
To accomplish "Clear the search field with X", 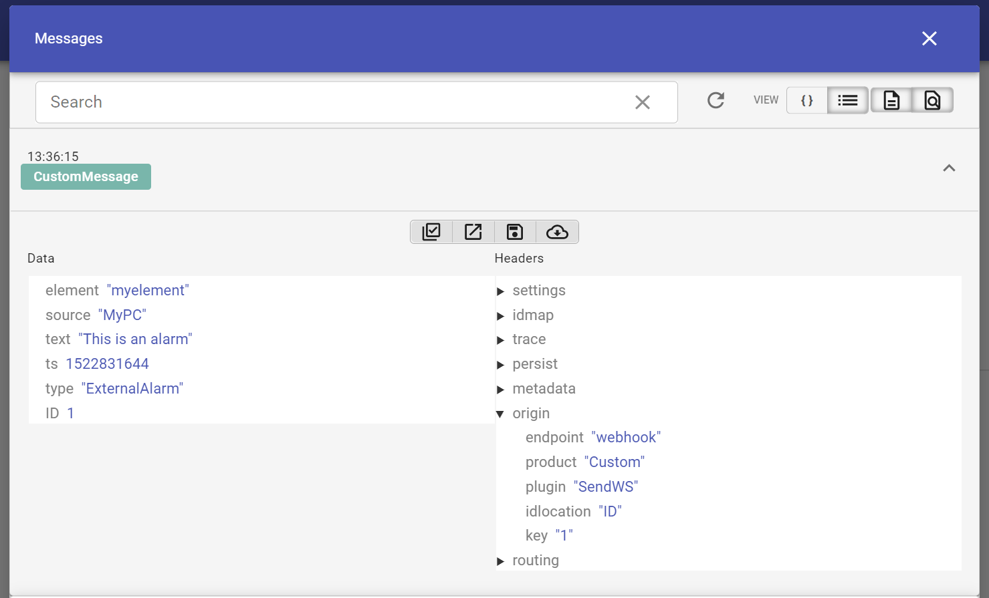I will click(642, 102).
